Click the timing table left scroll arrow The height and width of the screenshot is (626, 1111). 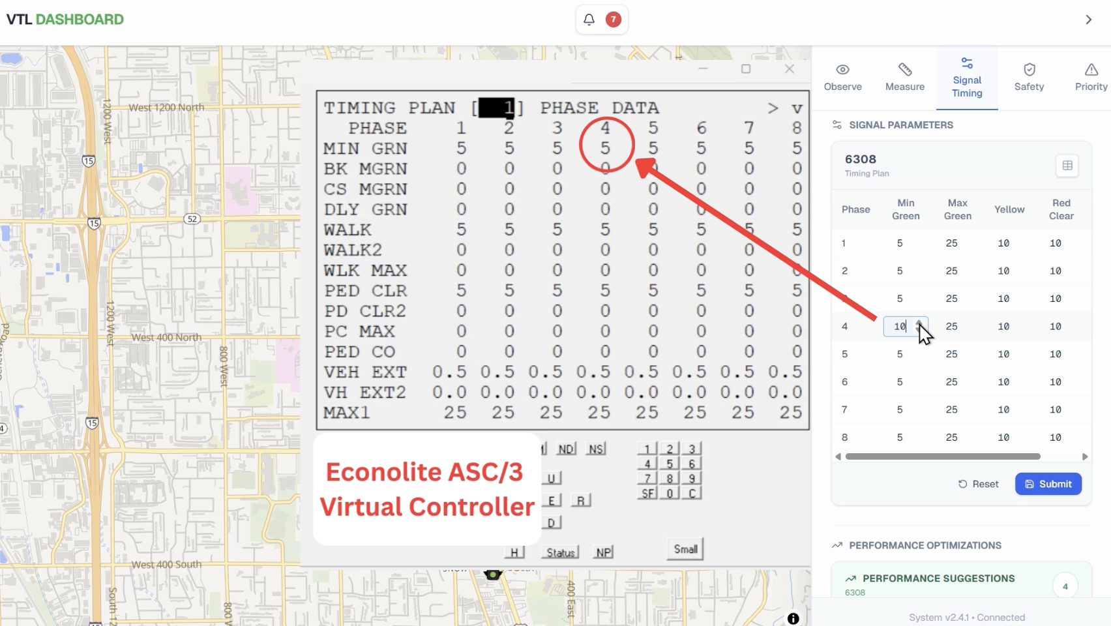point(838,456)
